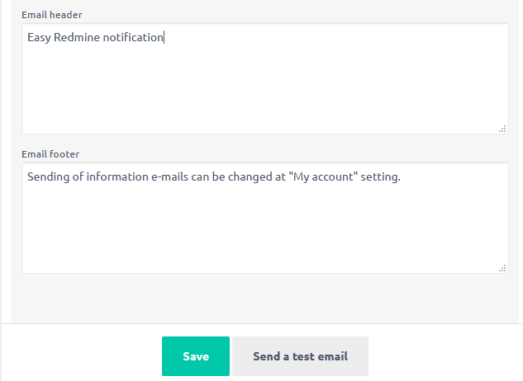The width and height of the screenshot is (523, 381).
Task: Click the Save button
Action: [x=196, y=356]
